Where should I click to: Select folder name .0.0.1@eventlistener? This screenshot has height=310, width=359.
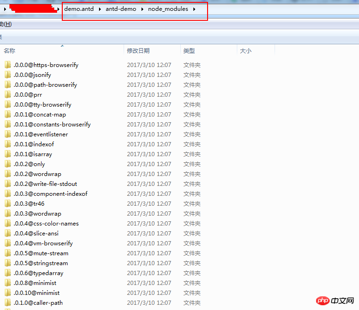coord(41,134)
